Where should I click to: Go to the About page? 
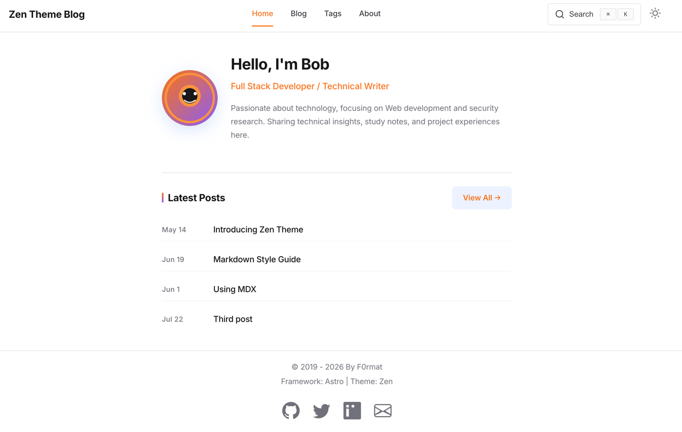[x=370, y=13]
